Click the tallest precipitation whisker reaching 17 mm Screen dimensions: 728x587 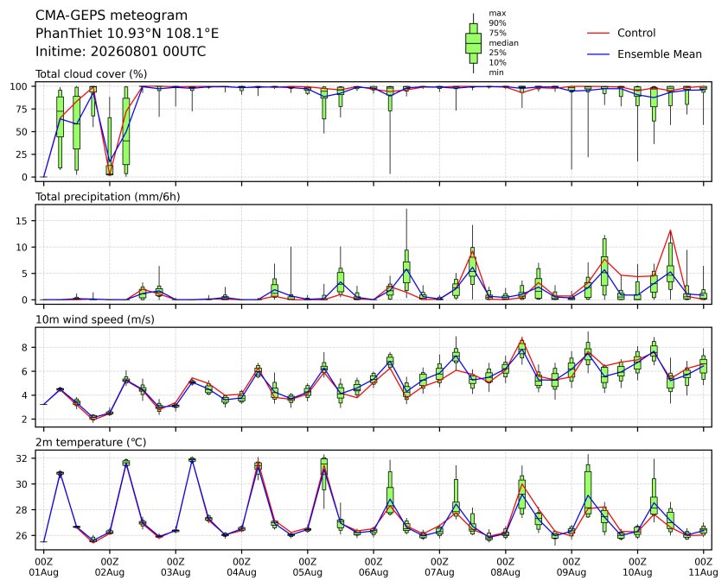coord(406,230)
